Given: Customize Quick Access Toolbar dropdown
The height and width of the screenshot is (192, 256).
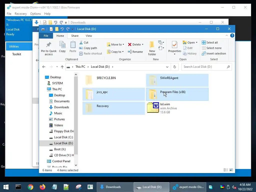Looking at the screenshot, I should click(72, 29).
